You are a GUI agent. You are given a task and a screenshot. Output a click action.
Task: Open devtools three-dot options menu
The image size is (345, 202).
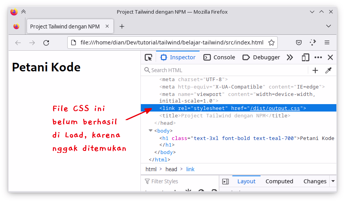click(x=318, y=57)
